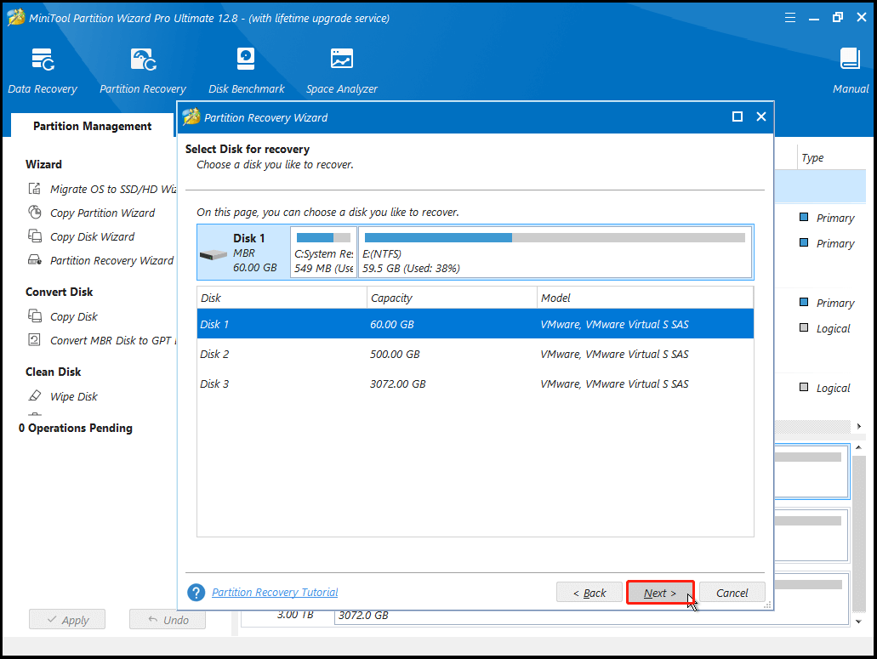Sort list by Capacity column header
This screenshot has height=659, width=877.
(452, 298)
